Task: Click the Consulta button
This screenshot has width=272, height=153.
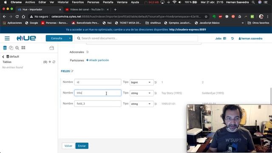Action: click(x=57, y=38)
